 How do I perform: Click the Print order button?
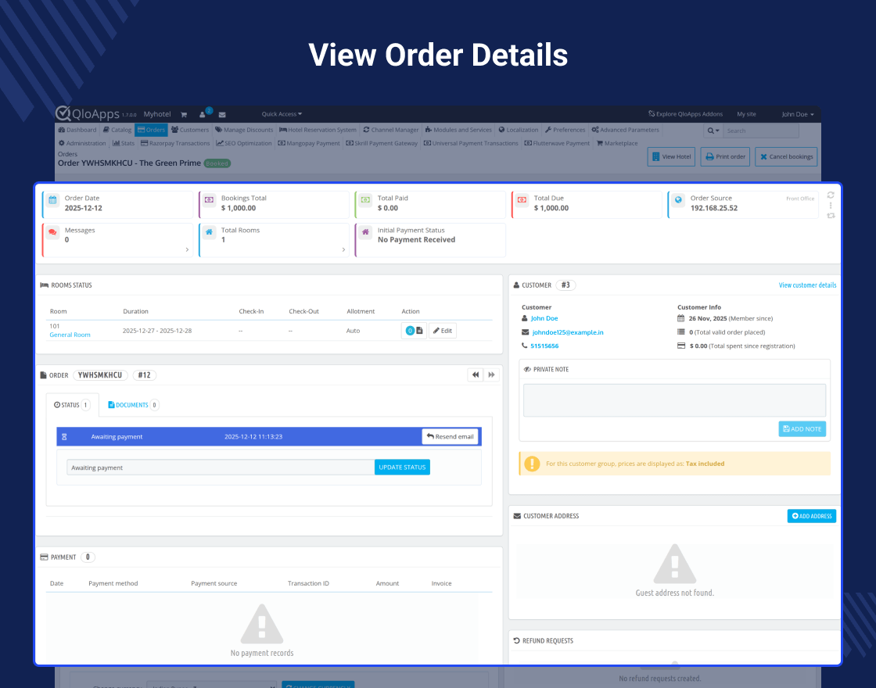point(725,157)
